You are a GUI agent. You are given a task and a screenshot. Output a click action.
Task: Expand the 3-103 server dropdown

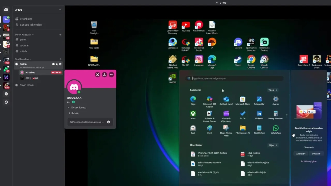click(60, 10)
